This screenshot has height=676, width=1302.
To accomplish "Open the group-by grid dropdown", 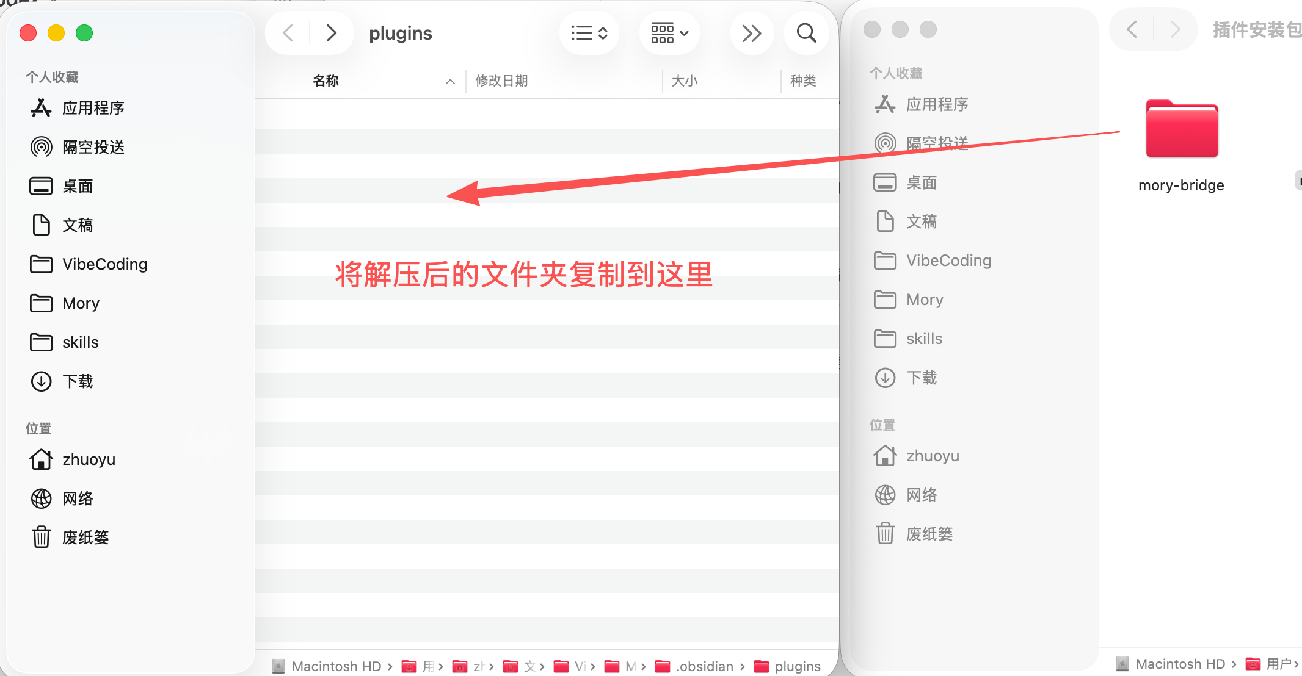I will [669, 33].
